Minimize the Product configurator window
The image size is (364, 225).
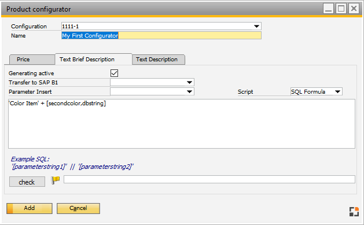coord(328,9)
